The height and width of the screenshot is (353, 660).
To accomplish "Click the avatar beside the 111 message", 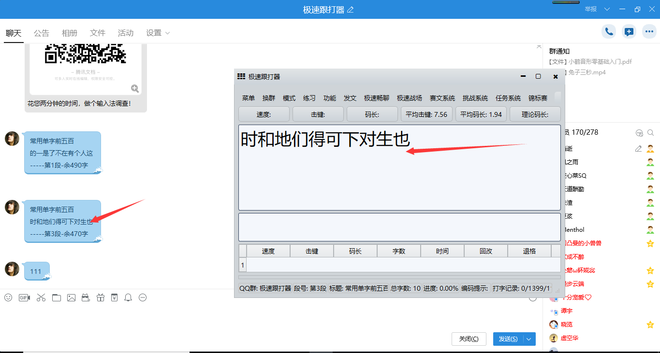I will coord(12,269).
